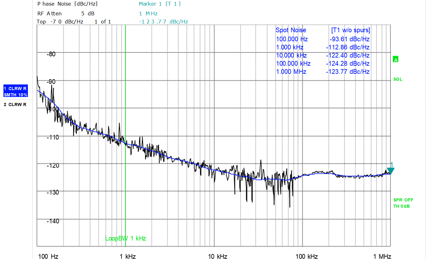The image size is (442, 259).
Task: Click the [T1 w/o spurs] heading
Action: point(350,30)
